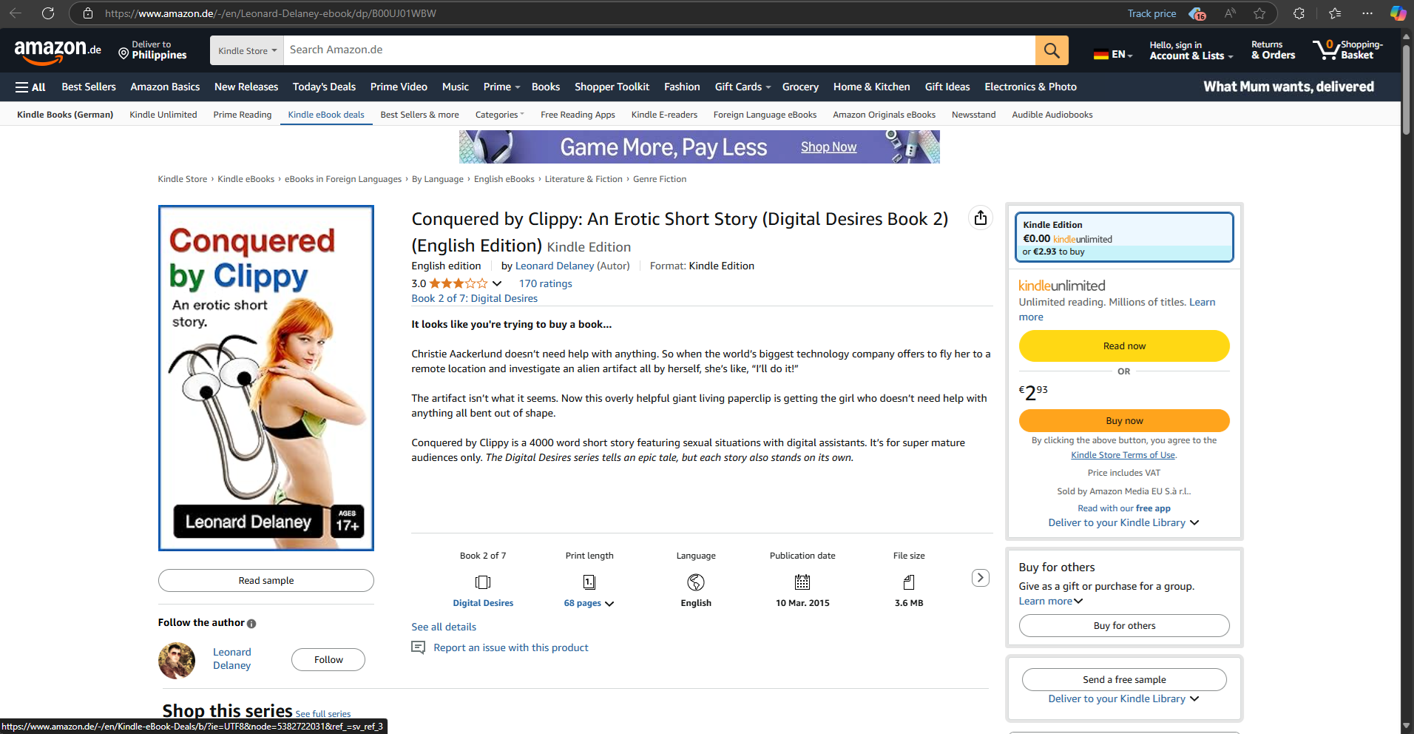
Task: Open the favorites list icon
Action: point(1335,13)
